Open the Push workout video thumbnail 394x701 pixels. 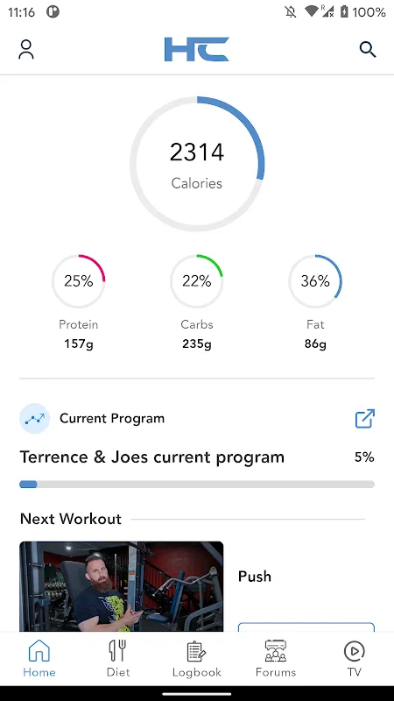[122, 586]
